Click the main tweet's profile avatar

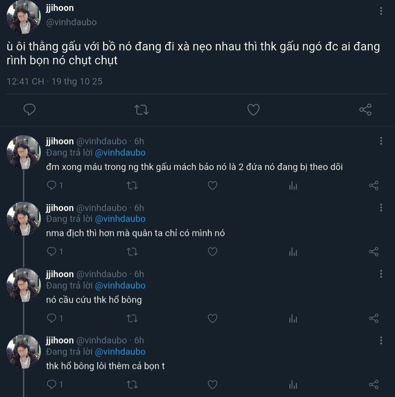[x=23, y=17]
